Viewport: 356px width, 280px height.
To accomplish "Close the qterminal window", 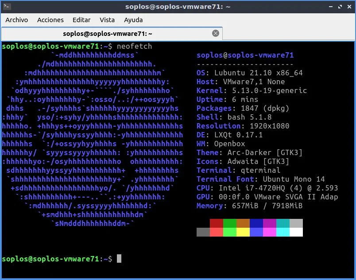I will (x=349, y=7).
